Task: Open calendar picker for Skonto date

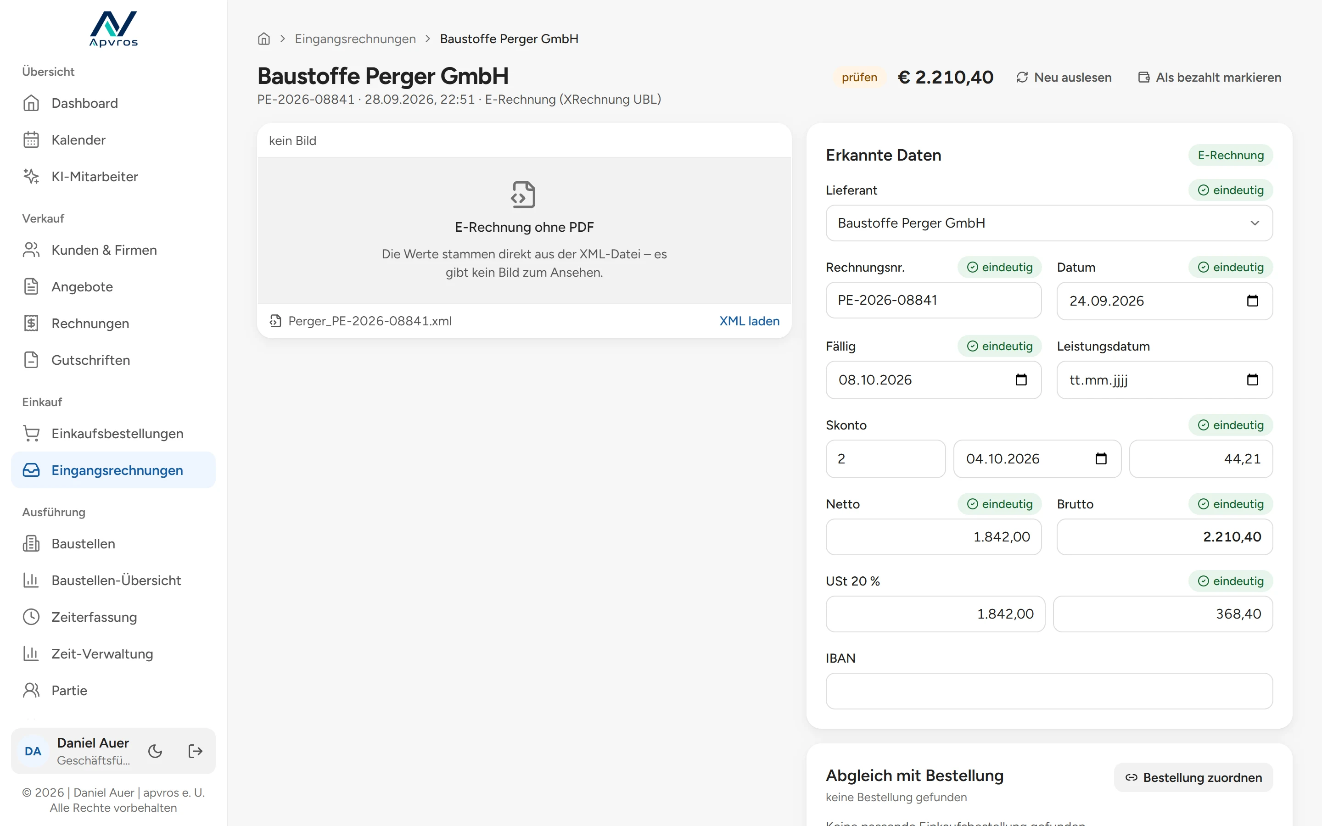Action: 1101,459
